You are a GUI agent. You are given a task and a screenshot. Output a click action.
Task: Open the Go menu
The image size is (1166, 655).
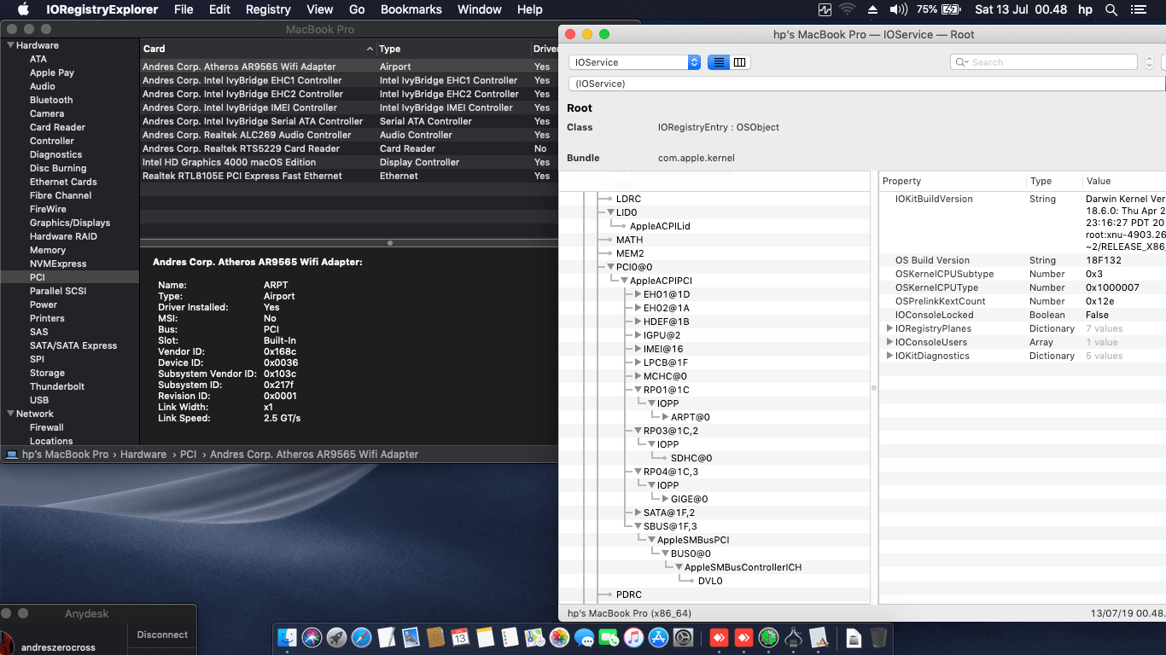[x=357, y=9]
